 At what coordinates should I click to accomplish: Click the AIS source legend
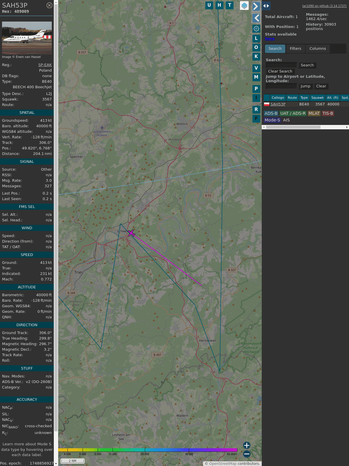pyautogui.click(x=286, y=120)
